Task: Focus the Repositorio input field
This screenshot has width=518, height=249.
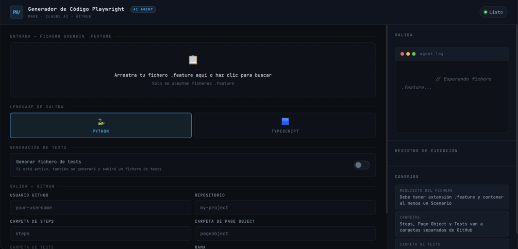Action: pos(285,208)
